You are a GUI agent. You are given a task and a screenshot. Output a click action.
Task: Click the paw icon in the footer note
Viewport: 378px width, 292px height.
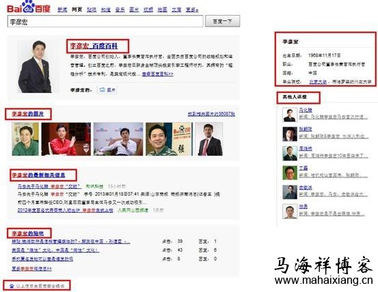click(12, 286)
